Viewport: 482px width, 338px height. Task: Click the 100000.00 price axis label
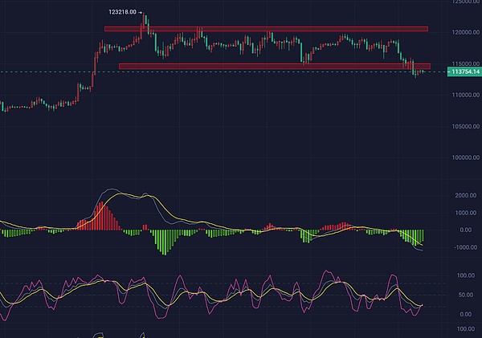(464, 157)
